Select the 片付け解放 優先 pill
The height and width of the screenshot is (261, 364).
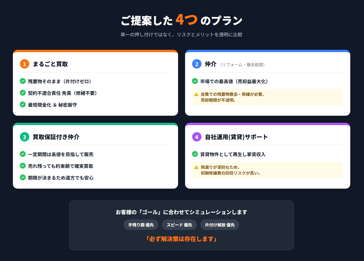tap(220, 225)
